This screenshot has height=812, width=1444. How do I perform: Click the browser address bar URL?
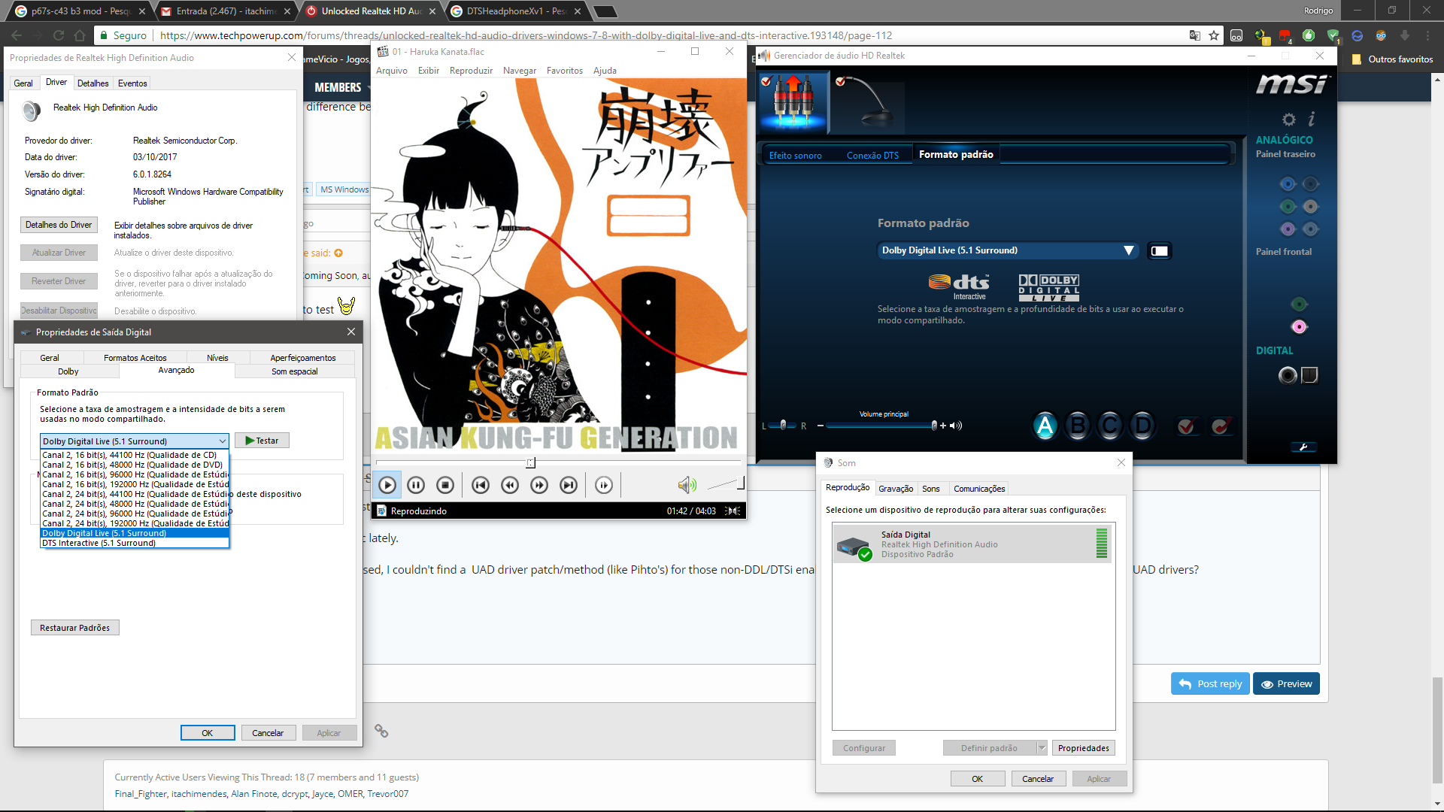coord(526,35)
